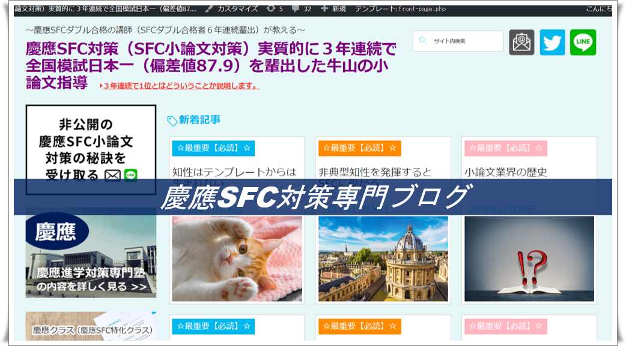Viewport: 626px width, 346px height.
Task: Open カスタマイズ in the admin bar
Action: click(237, 9)
